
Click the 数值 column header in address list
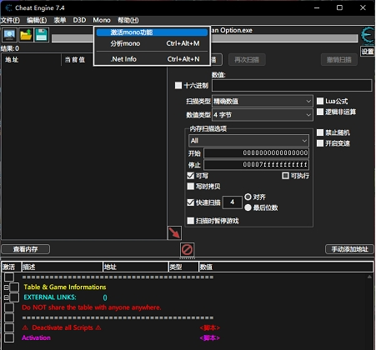pos(286,267)
